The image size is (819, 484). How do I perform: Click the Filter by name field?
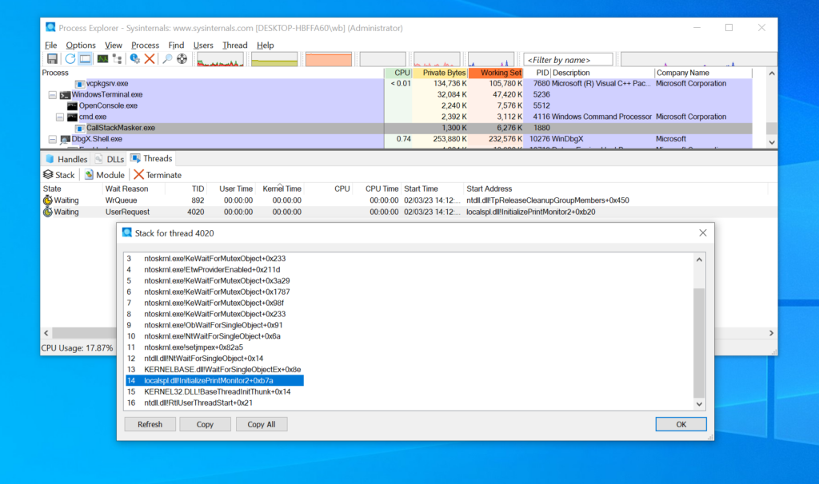tap(569, 60)
